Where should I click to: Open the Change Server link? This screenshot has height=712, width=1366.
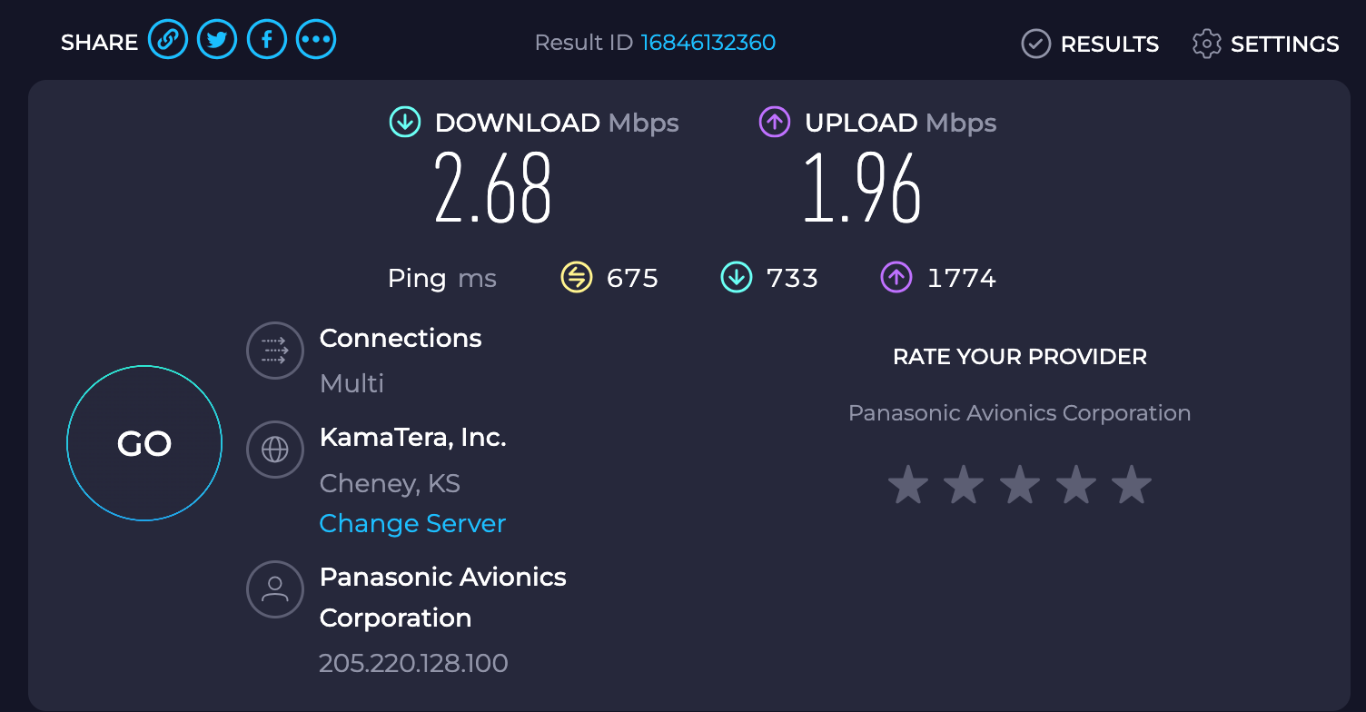point(412,524)
